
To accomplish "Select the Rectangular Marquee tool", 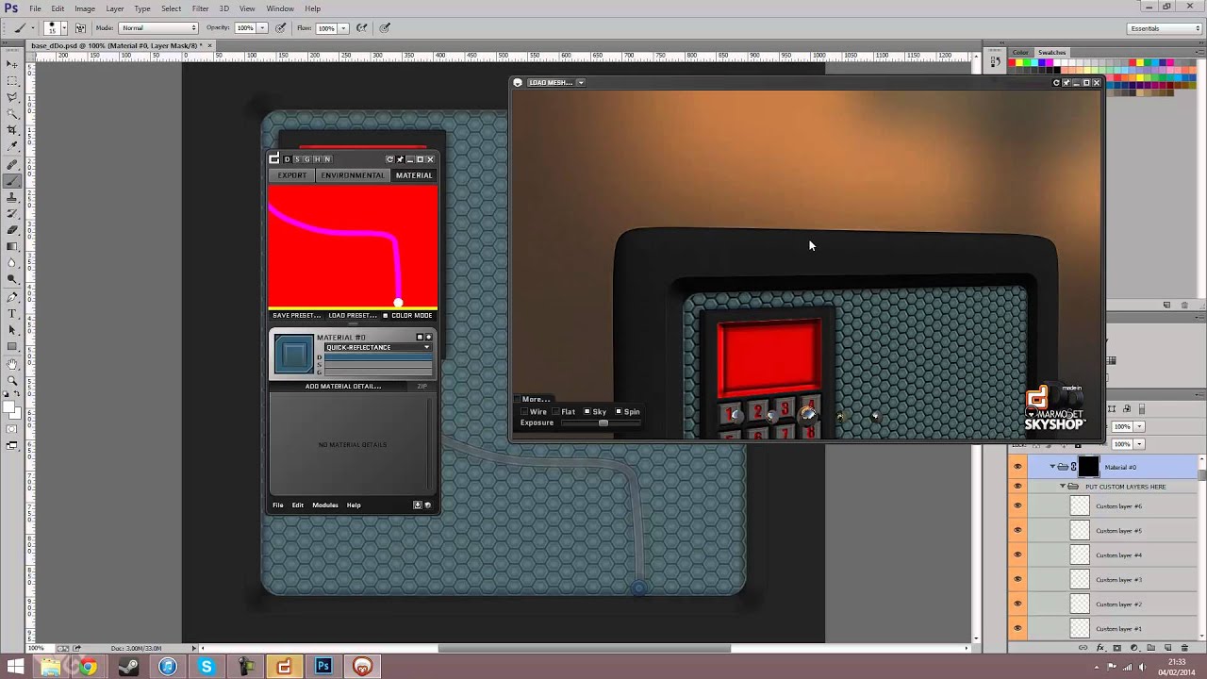I will (11, 80).
